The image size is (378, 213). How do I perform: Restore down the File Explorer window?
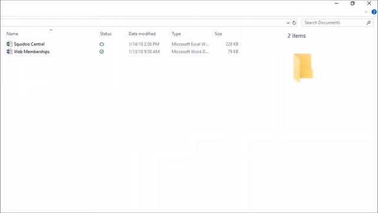353,4
